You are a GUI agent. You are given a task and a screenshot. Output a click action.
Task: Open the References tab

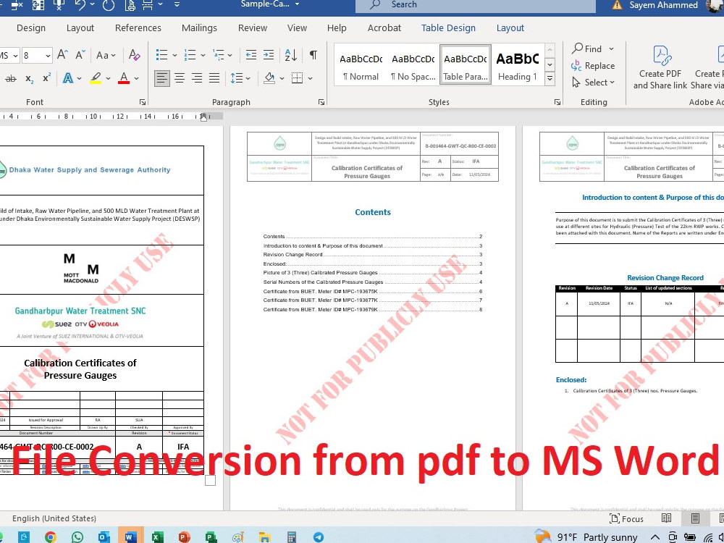[138, 28]
